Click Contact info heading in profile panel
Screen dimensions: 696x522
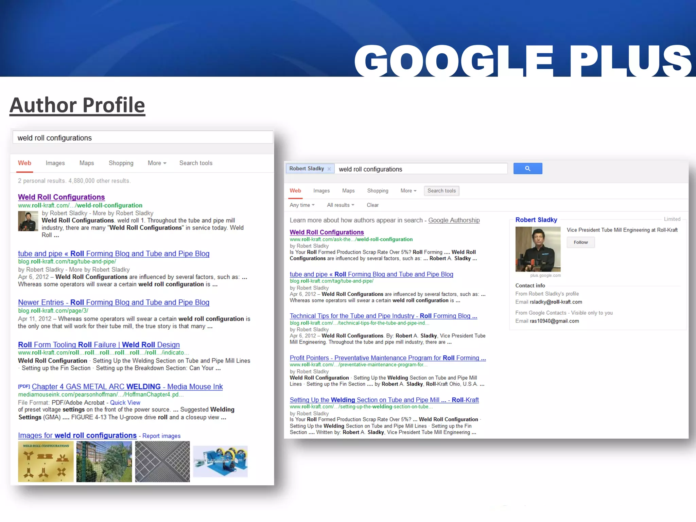530,285
